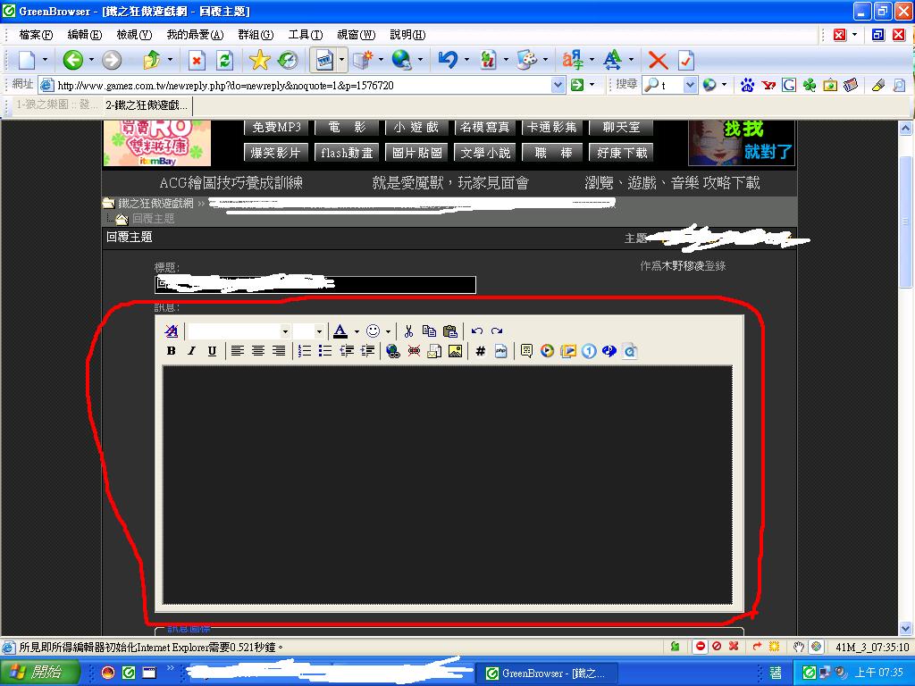Toggle italic formatting in the editor
The height and width of the screenshot is (686, 915).
point(191,351)
